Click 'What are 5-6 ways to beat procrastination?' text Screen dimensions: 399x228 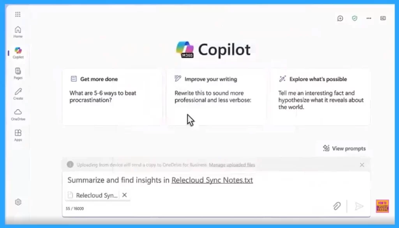(x=103, y=96)
